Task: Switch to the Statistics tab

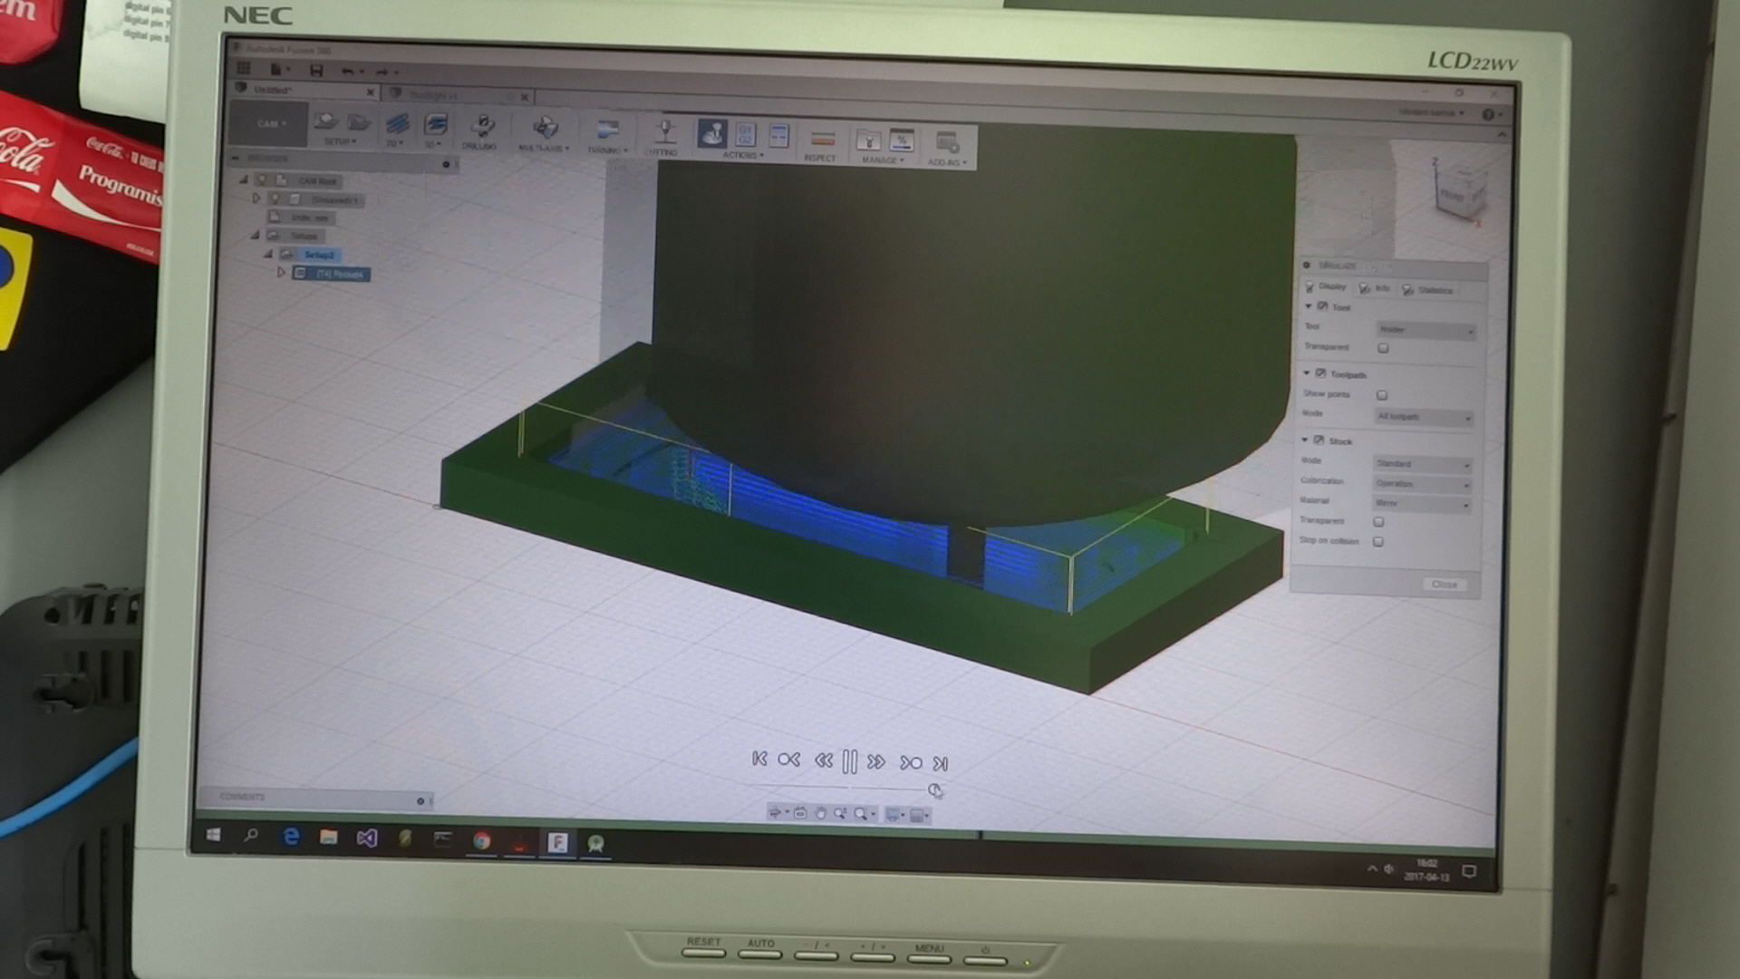Action: coord(1427,290)
